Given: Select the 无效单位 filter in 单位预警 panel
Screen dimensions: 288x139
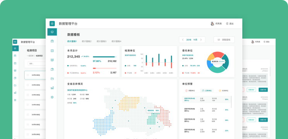Looking at the screenshot, I should [x=223, y=91].
